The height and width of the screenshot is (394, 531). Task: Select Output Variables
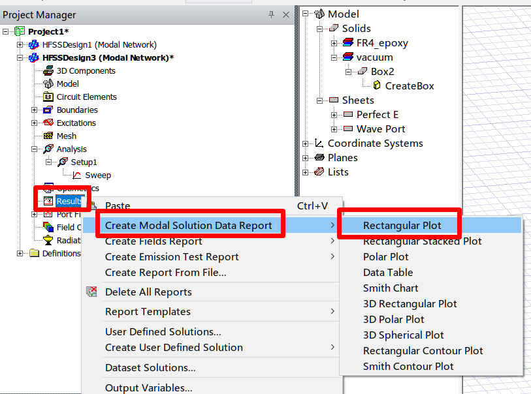click(x=212, y=387)
